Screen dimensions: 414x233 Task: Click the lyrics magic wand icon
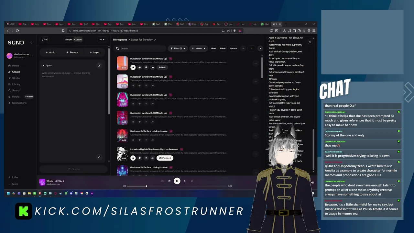point(99,65)
